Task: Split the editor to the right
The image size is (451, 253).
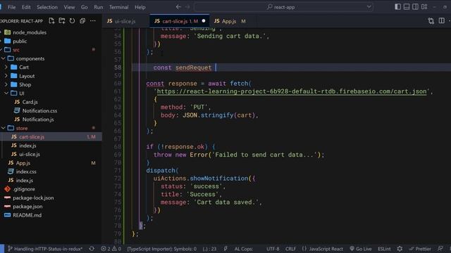Action: (442, 21)
